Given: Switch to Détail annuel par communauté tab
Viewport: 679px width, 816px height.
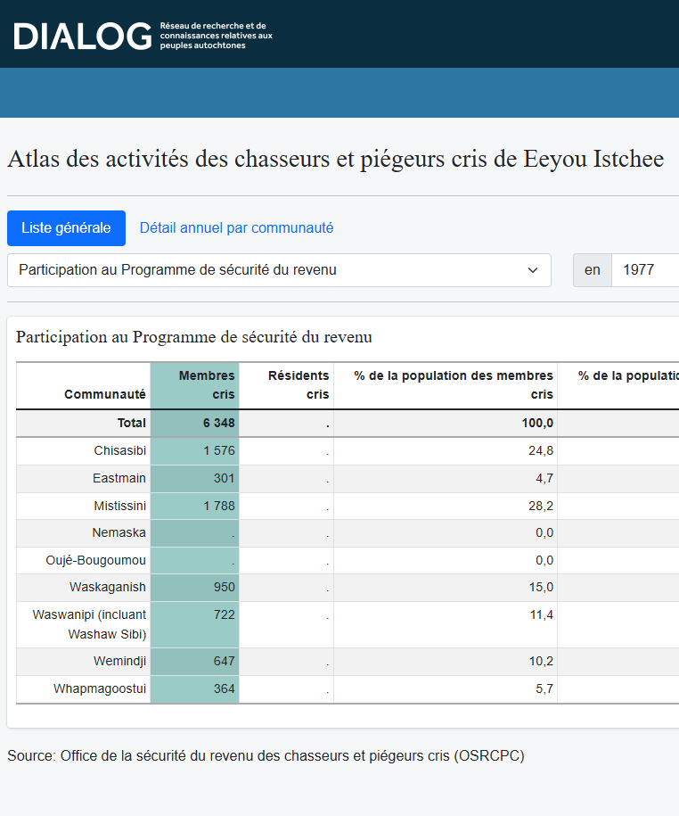Looking at the screenshot, I should [236, 228].
